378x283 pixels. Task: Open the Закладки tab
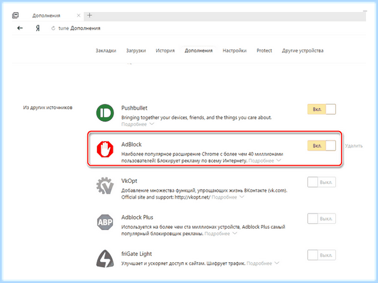pyautogui.click(x=106, y=50)
